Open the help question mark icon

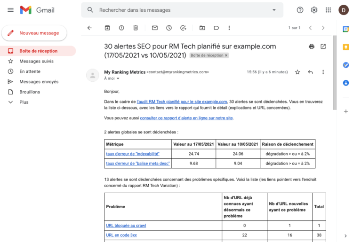tap(300, 10)
